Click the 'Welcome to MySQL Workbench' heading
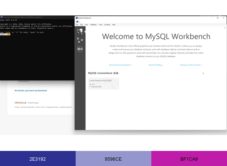227x166 pixels. click(x=156, y=36)
